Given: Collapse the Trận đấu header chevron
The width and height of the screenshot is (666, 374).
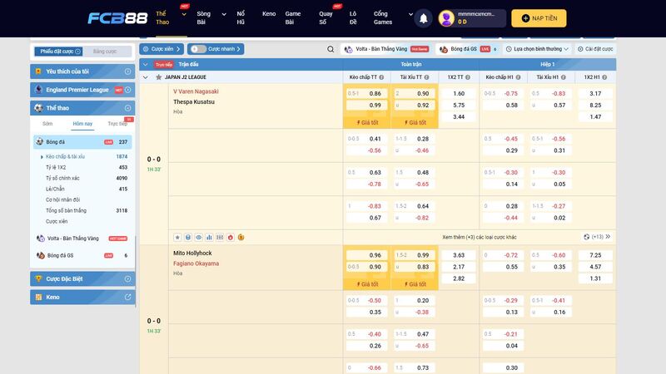Looking at the screenshot, I should tap(145, 65).
